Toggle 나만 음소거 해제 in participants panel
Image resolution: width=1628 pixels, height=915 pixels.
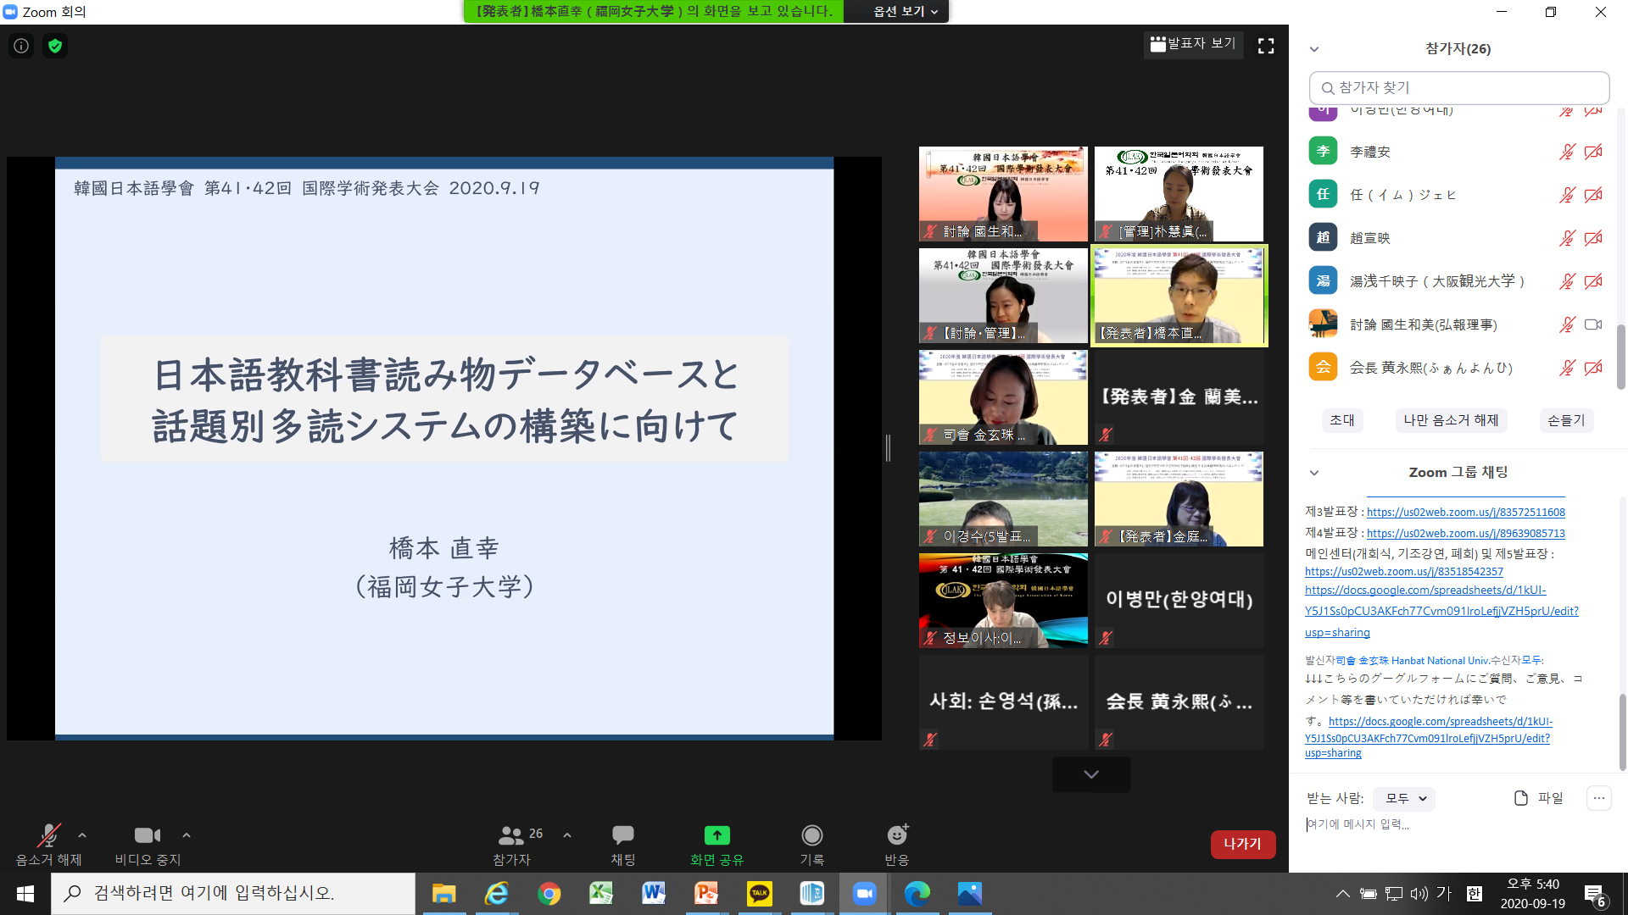[x=1451, y=420]
